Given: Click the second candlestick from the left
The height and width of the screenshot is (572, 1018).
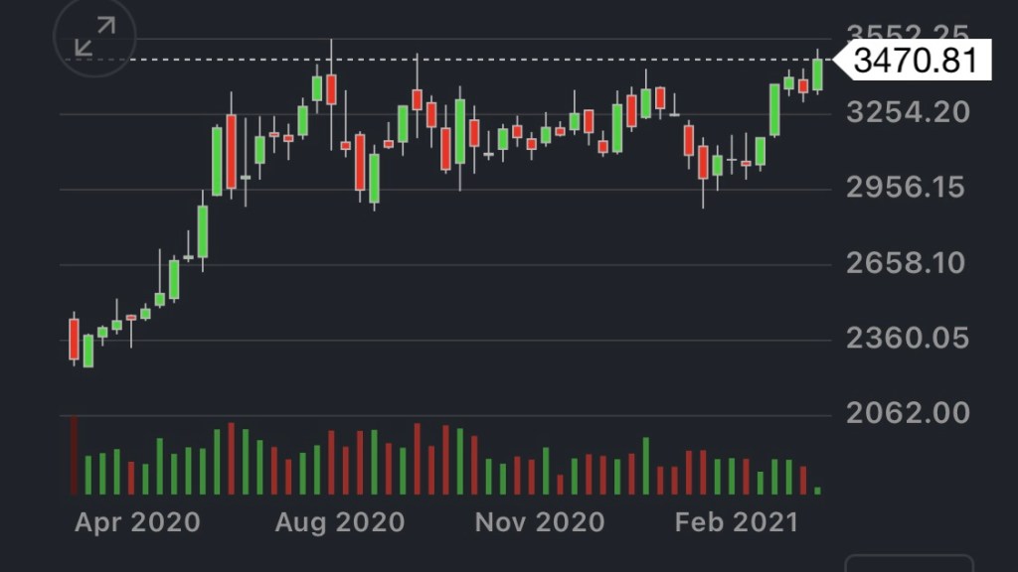Looking at the screenshot, I should pos(88,351).
